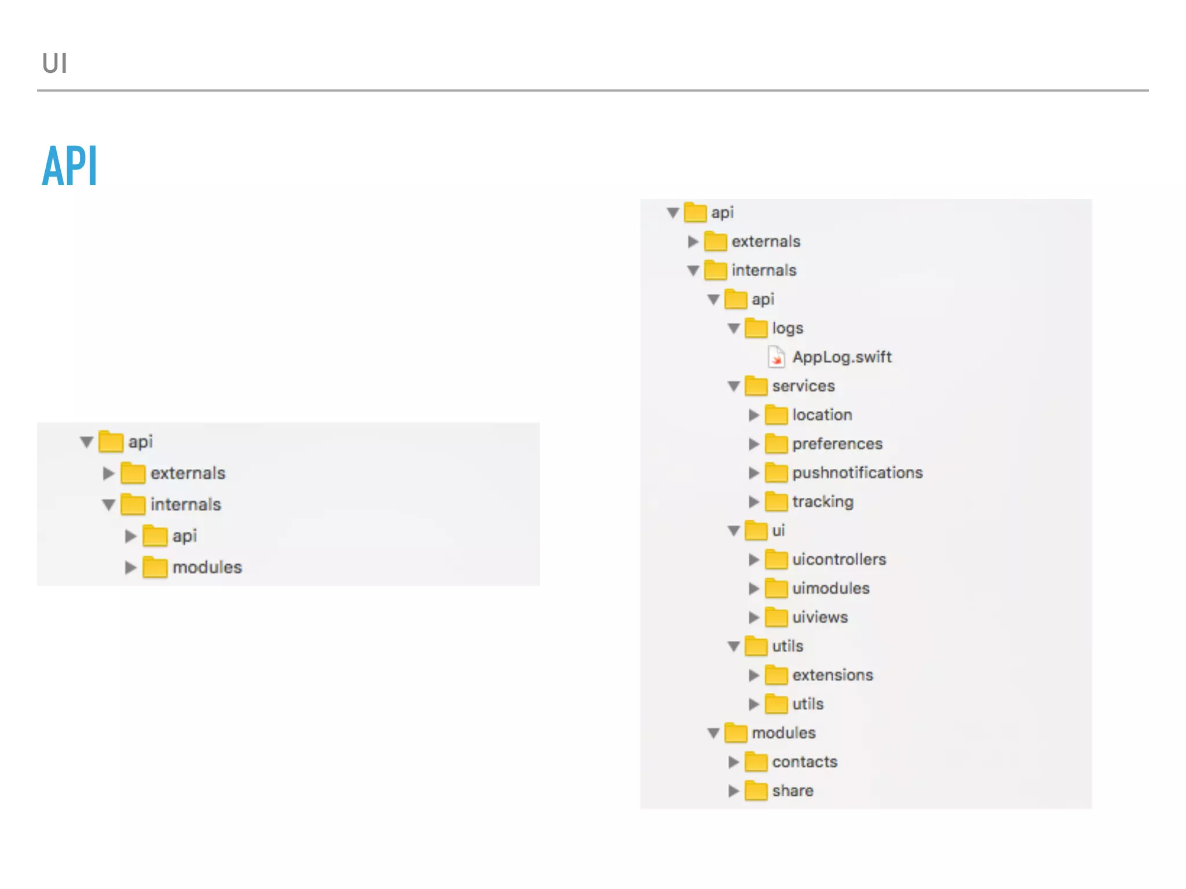Expand the contacts folder triangle
Image resolution: width=1186 pixels, height=889 pixels.
pos(733,762)
